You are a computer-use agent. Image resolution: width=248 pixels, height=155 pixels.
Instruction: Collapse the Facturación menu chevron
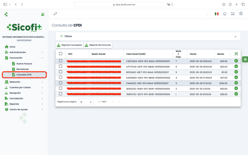42,58
